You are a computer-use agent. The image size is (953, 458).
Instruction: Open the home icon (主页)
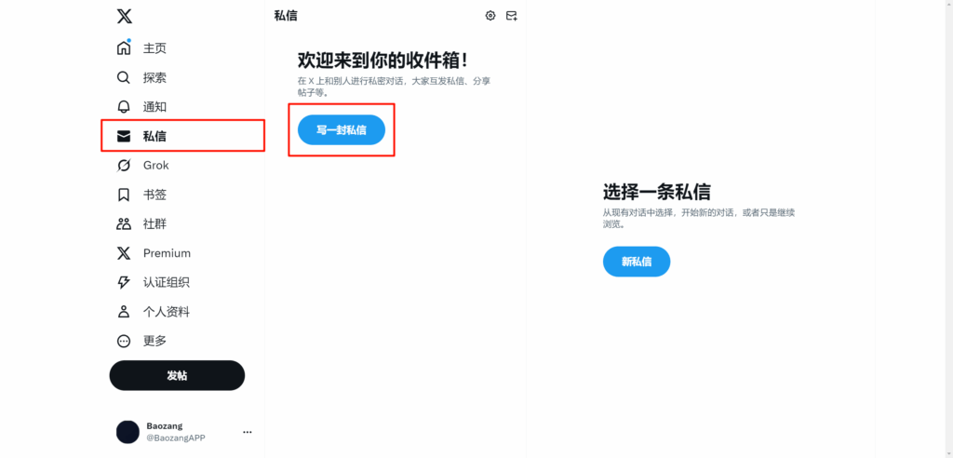click(124, 48)
